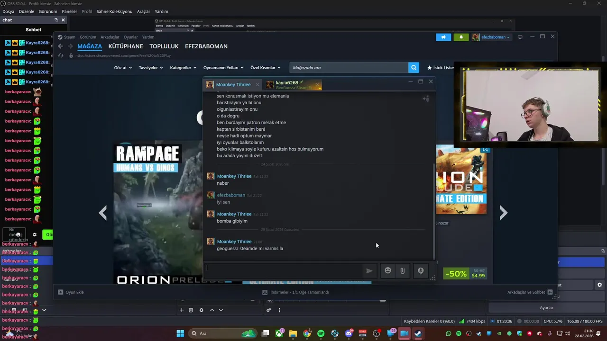607x341 pixels.
Task: Add a source with OBS plus button
Action: pos(181,310)
